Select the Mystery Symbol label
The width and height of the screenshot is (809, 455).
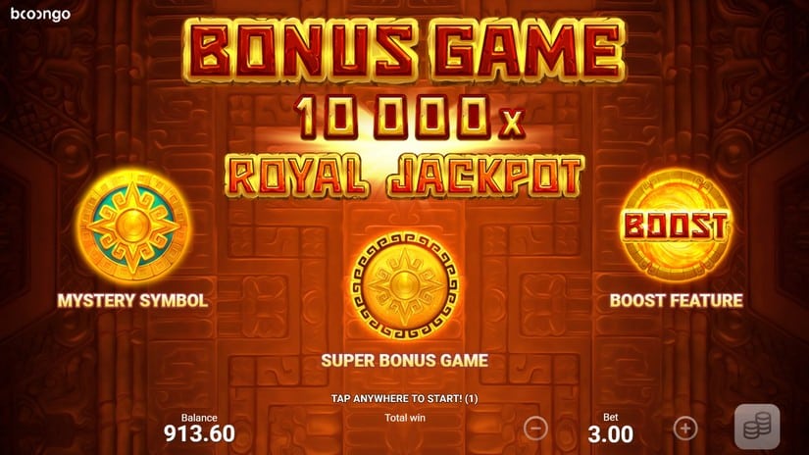(132, 301)
